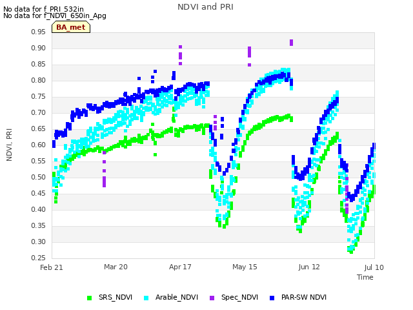Click the Feb 21 x-axis label
Image resolution: width=413 pixels, height=310 pixels.
[52, 267]
